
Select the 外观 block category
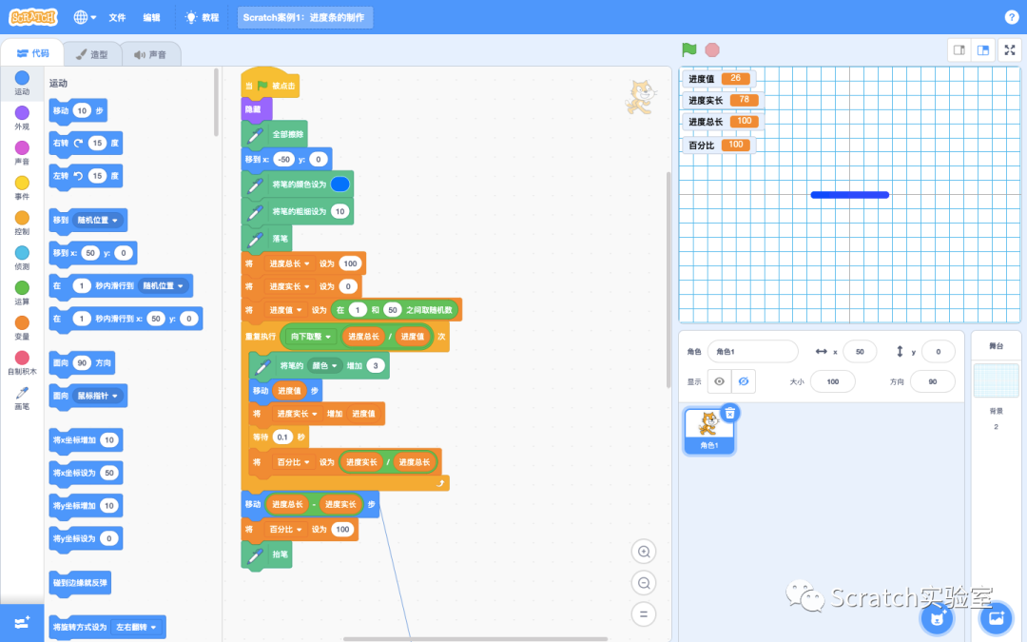click(22, 118)
